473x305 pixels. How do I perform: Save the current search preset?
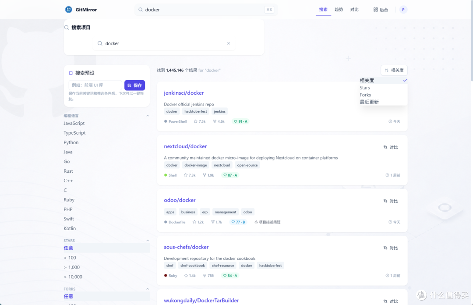click(134, 85)
